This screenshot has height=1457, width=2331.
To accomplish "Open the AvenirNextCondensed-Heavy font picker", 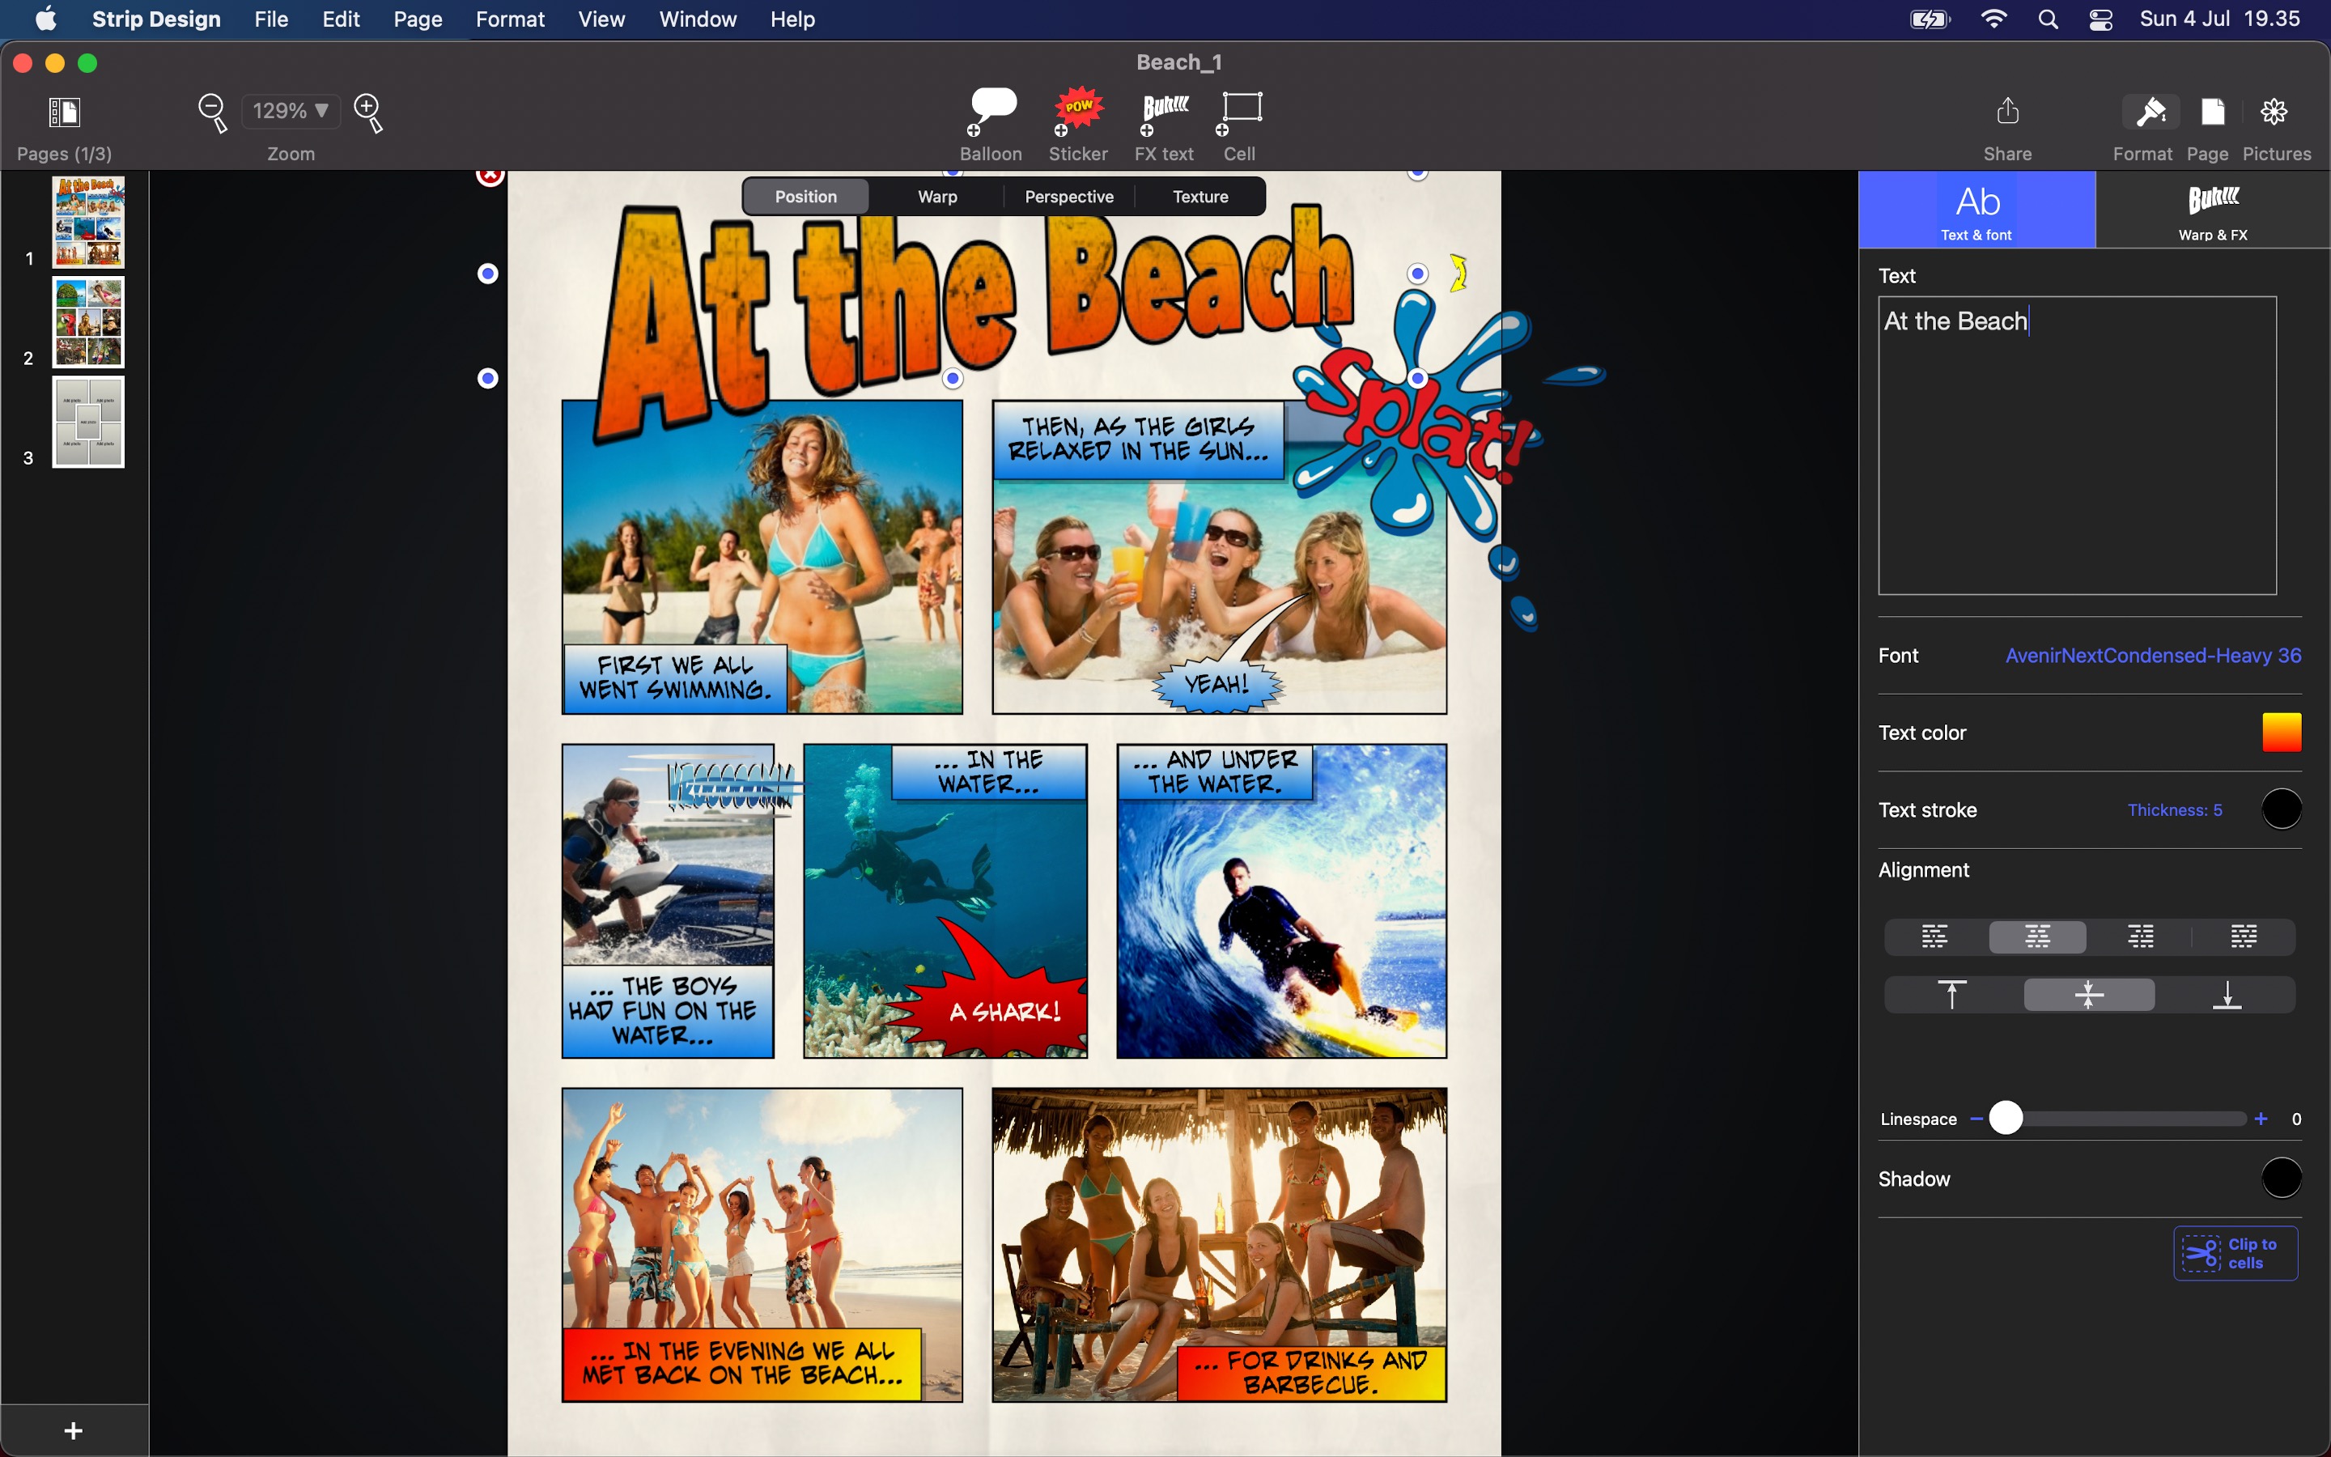I will tap(2152, 656).
